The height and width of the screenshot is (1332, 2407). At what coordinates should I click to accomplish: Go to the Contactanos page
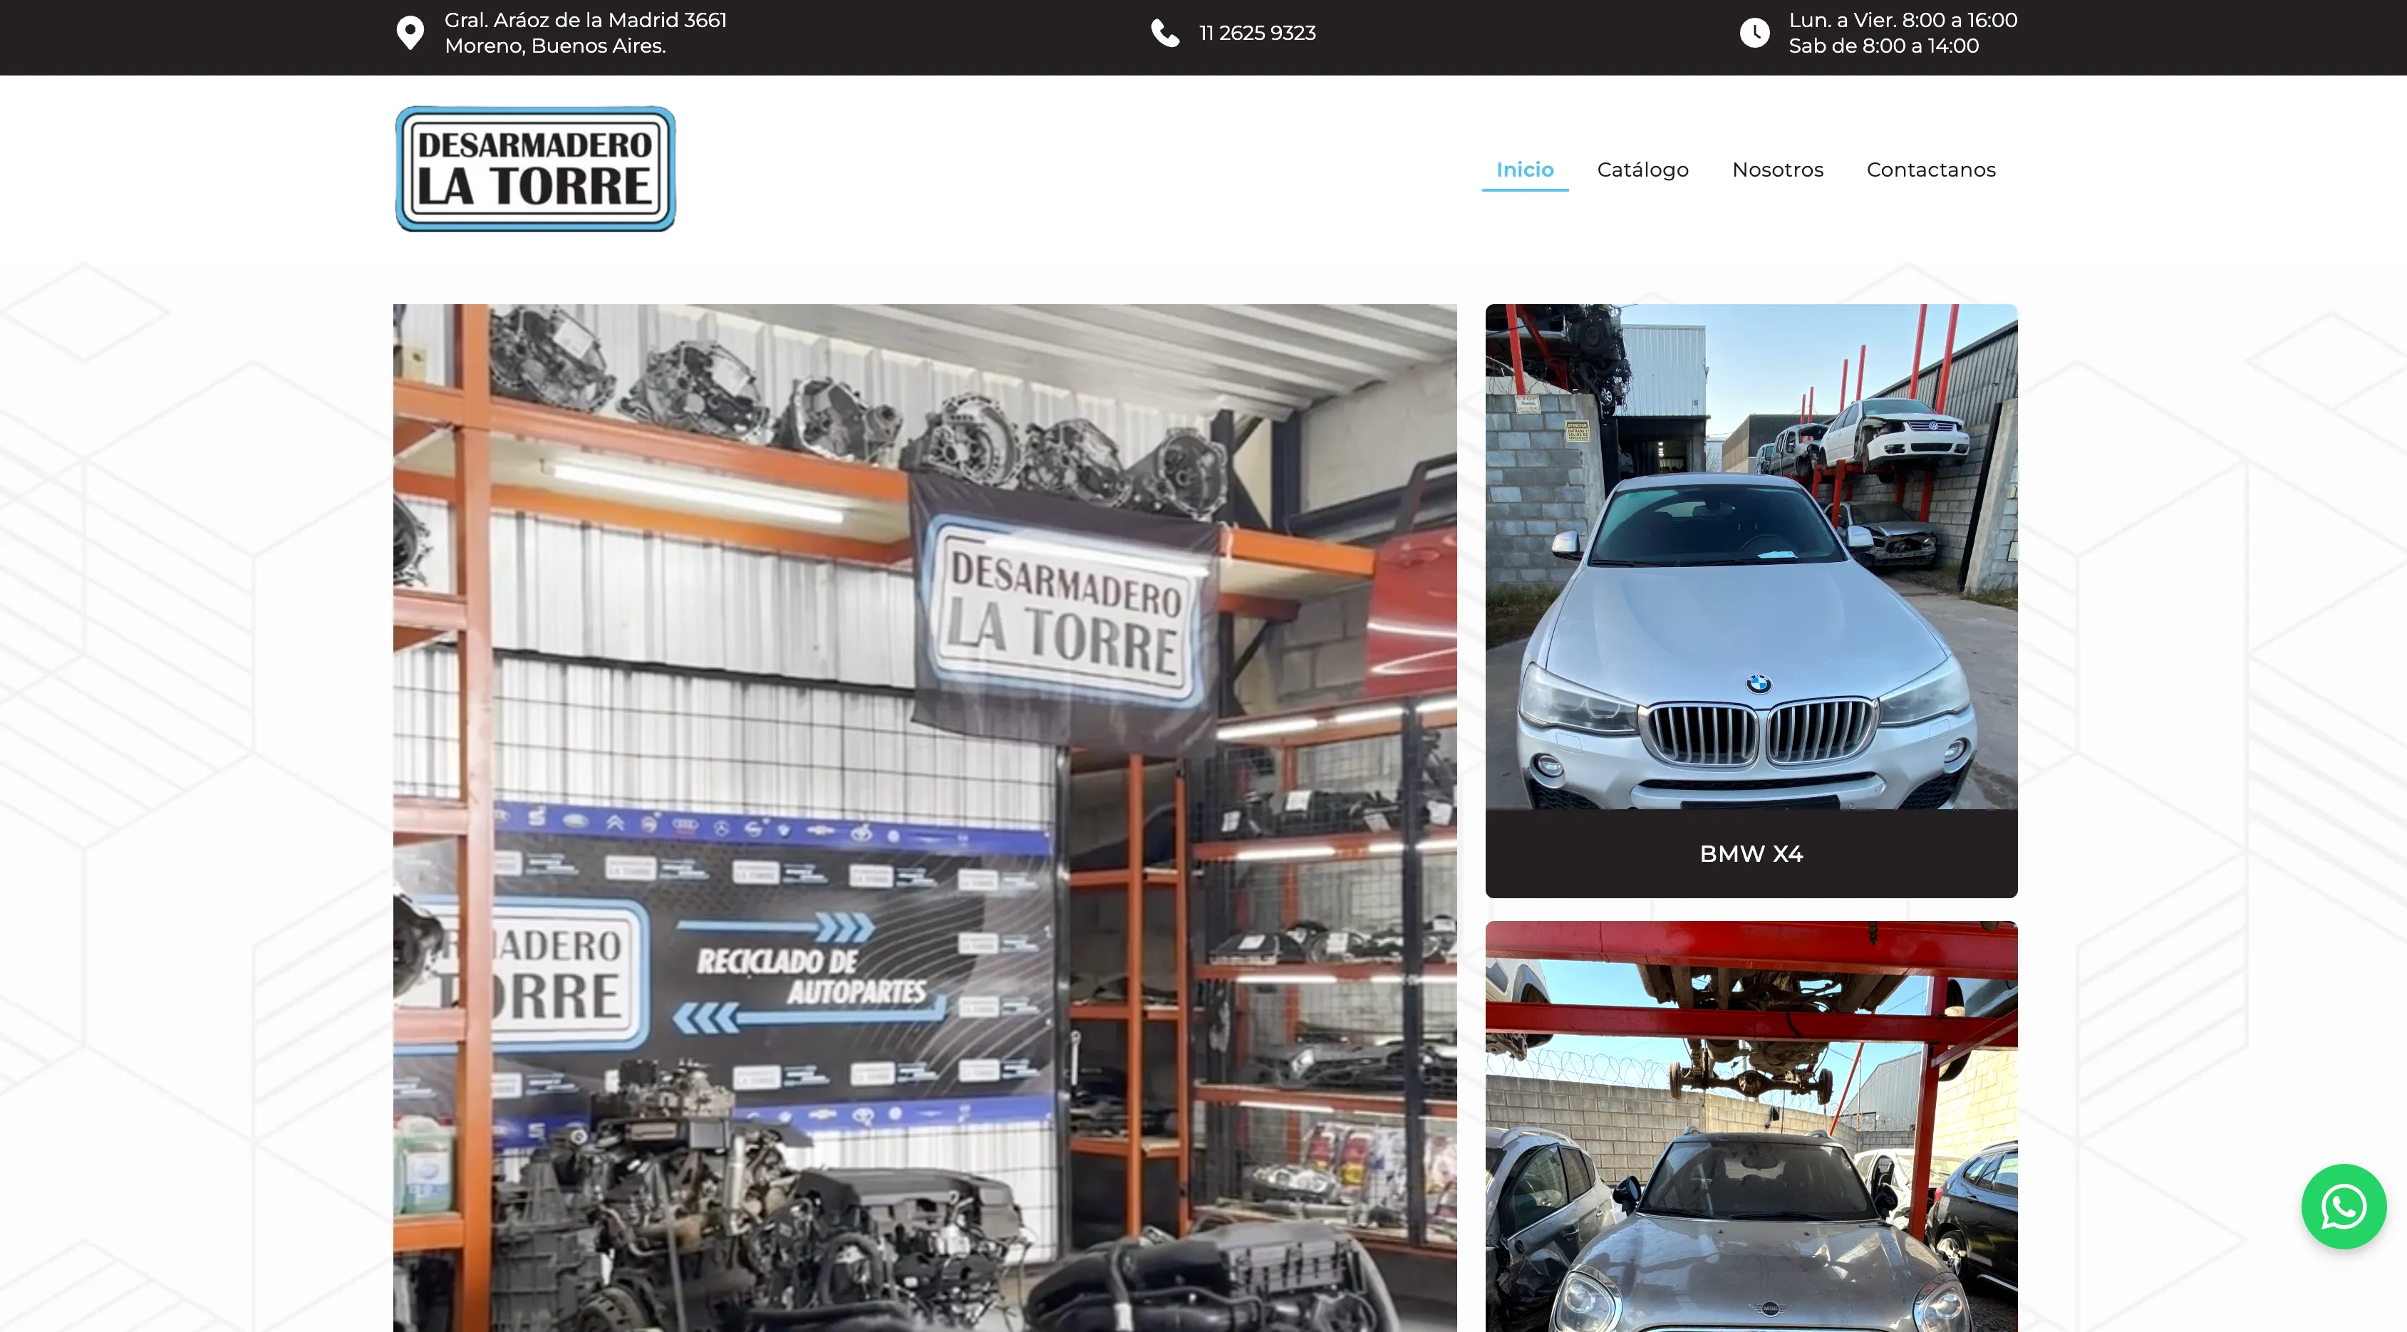click(1930, 169)
